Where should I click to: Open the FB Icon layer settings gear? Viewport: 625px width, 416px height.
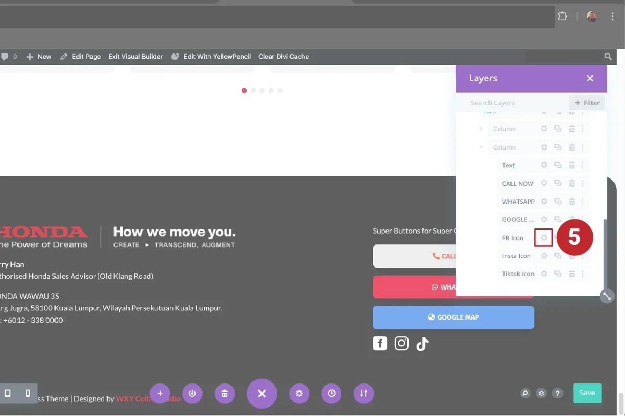[544, 238]
